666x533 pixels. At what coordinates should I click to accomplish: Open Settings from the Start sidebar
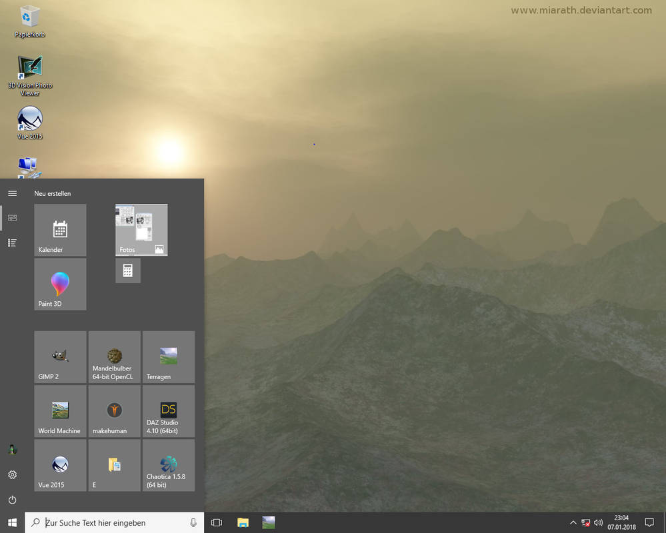11,474
